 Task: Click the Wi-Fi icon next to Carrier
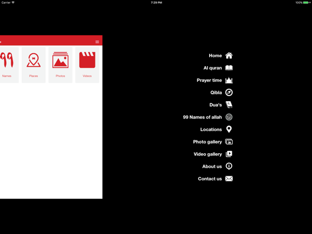point(13,3)
